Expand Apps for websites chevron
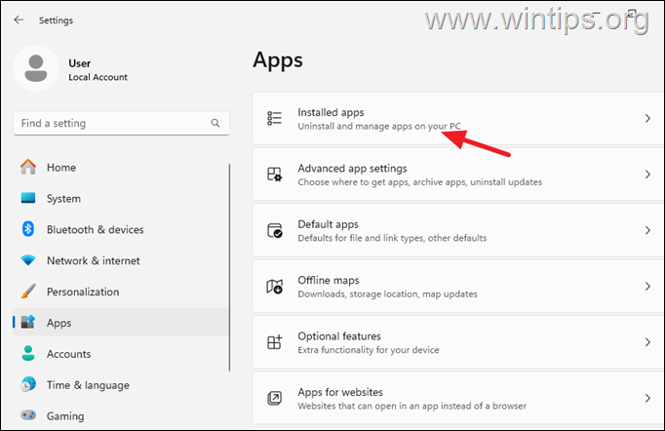Viewport: 665px width, 431px height. (x=647, y=399)
